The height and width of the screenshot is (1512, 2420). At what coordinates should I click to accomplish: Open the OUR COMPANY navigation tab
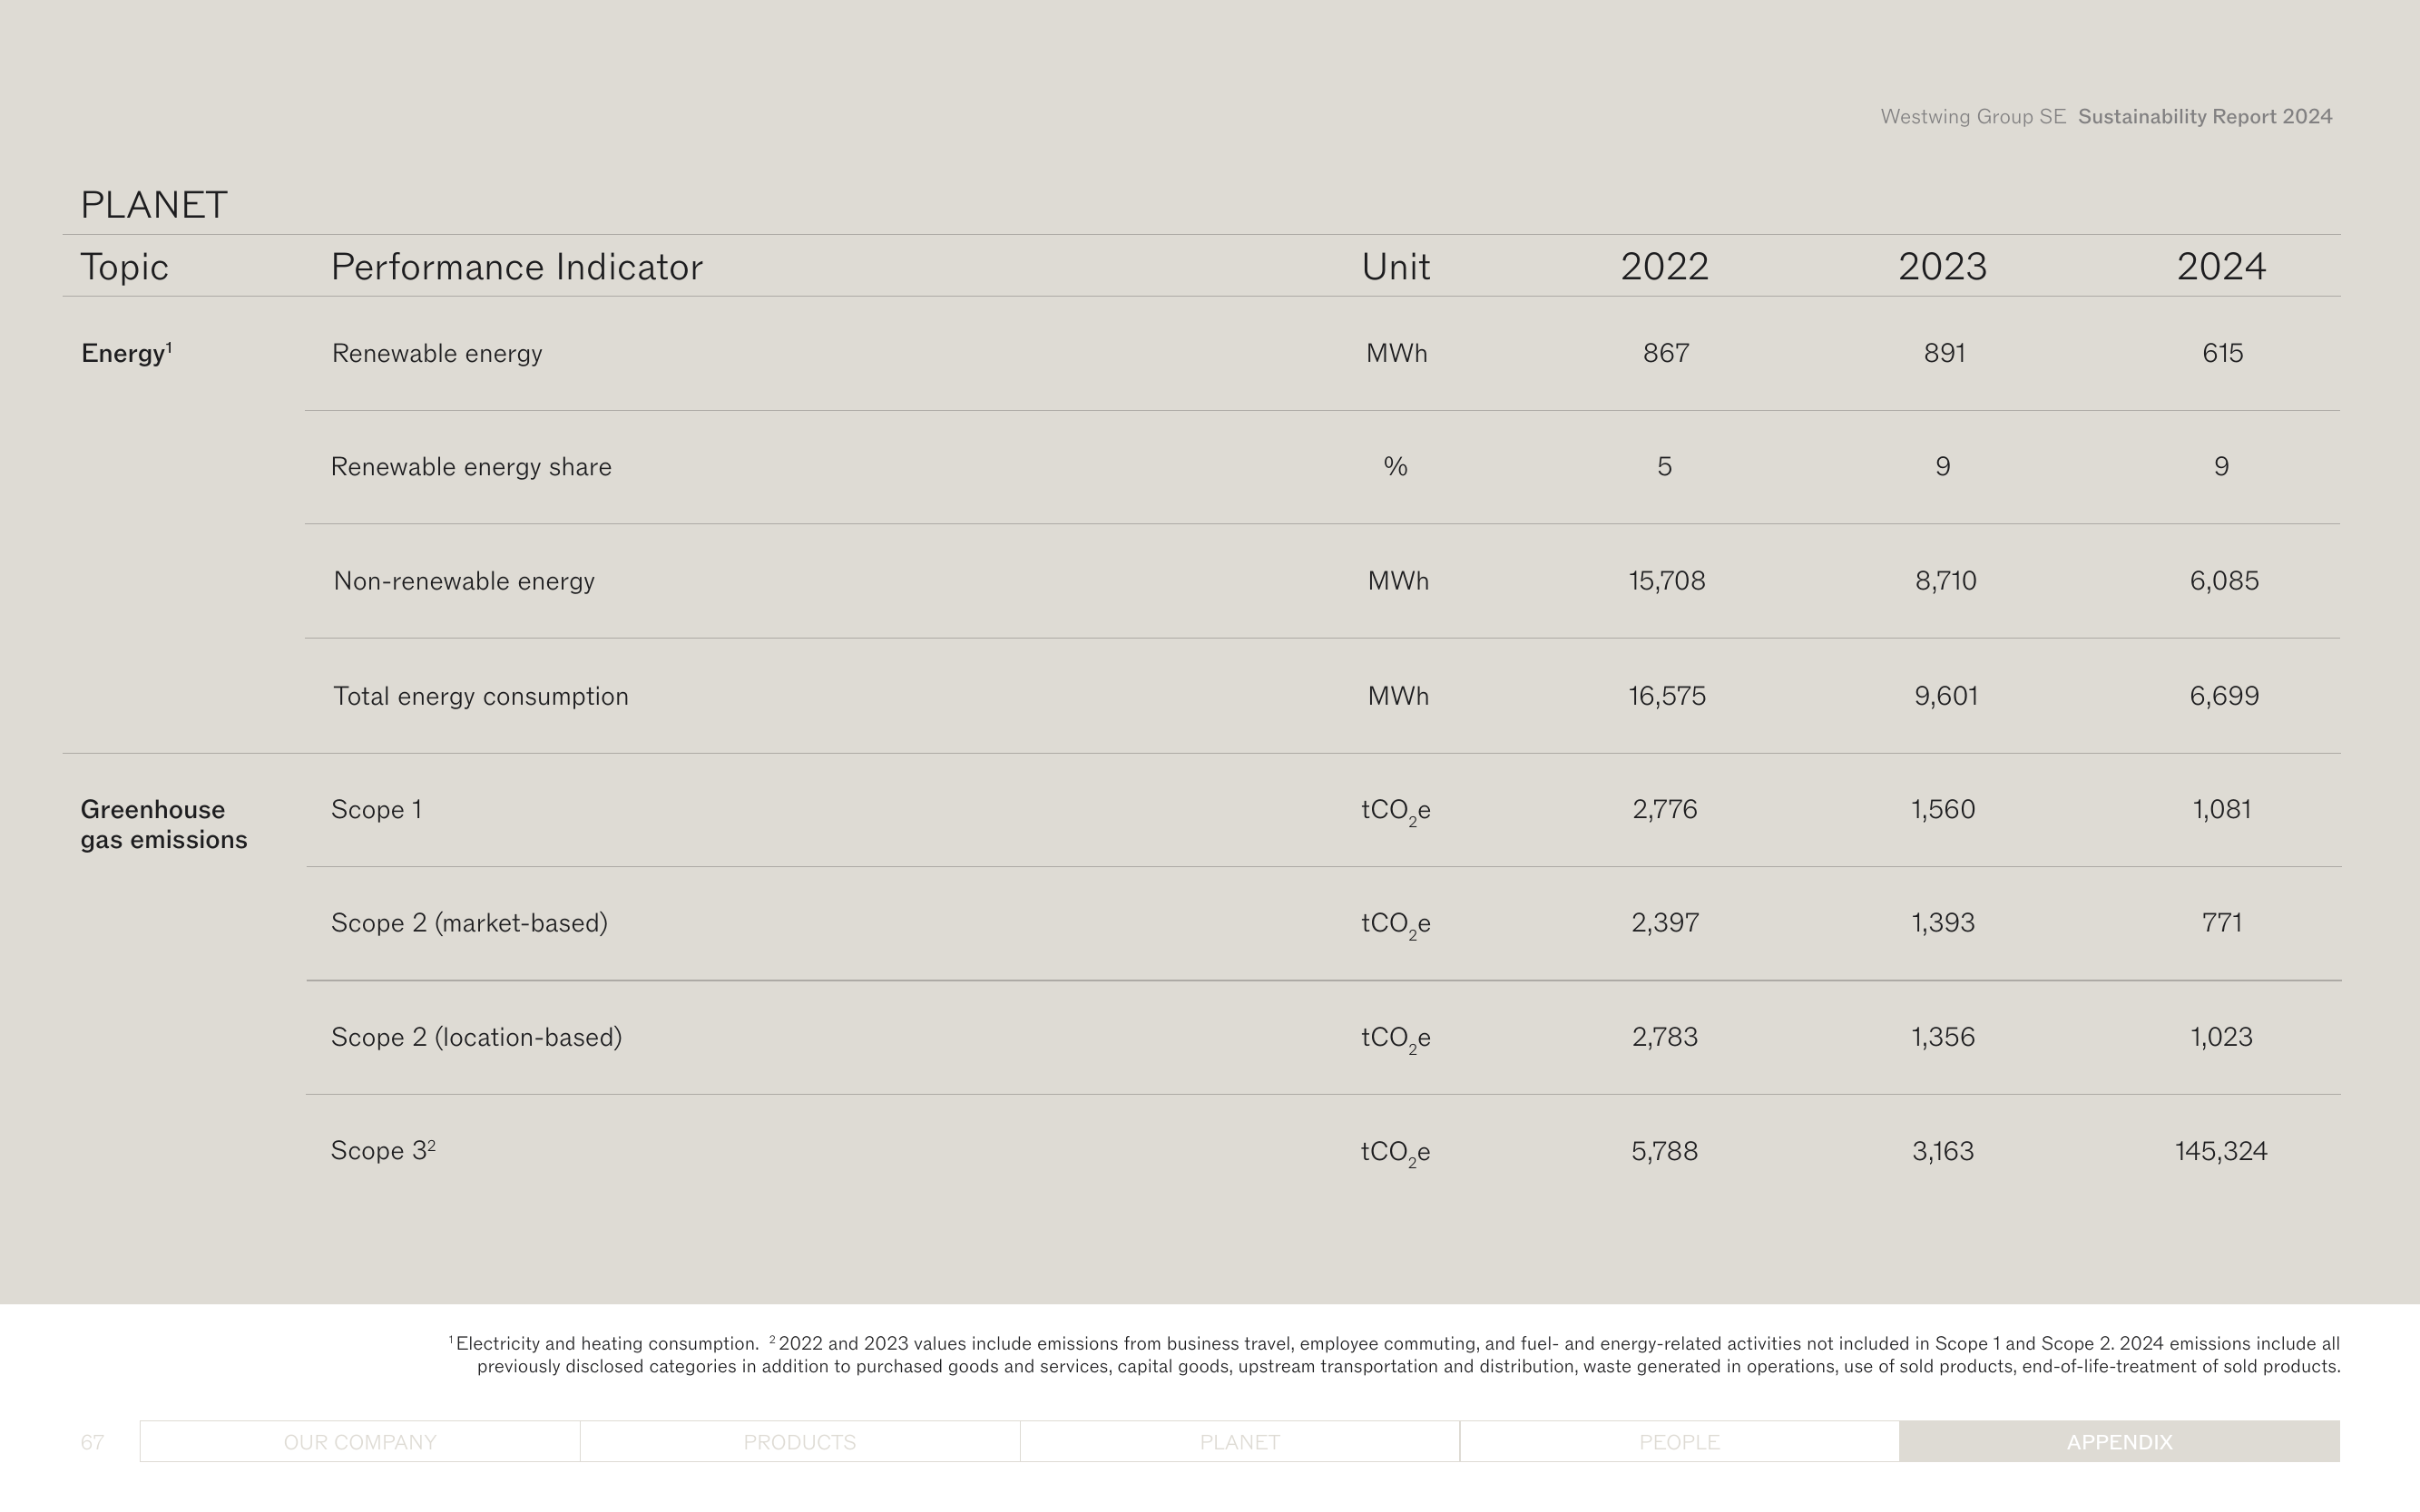click(x=360, y=1441)
